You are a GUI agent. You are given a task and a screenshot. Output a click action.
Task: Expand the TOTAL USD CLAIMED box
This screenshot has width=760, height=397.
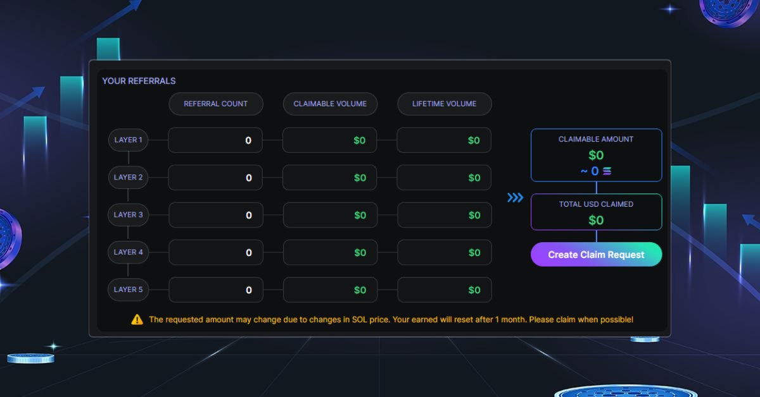(x=596, y=212)
